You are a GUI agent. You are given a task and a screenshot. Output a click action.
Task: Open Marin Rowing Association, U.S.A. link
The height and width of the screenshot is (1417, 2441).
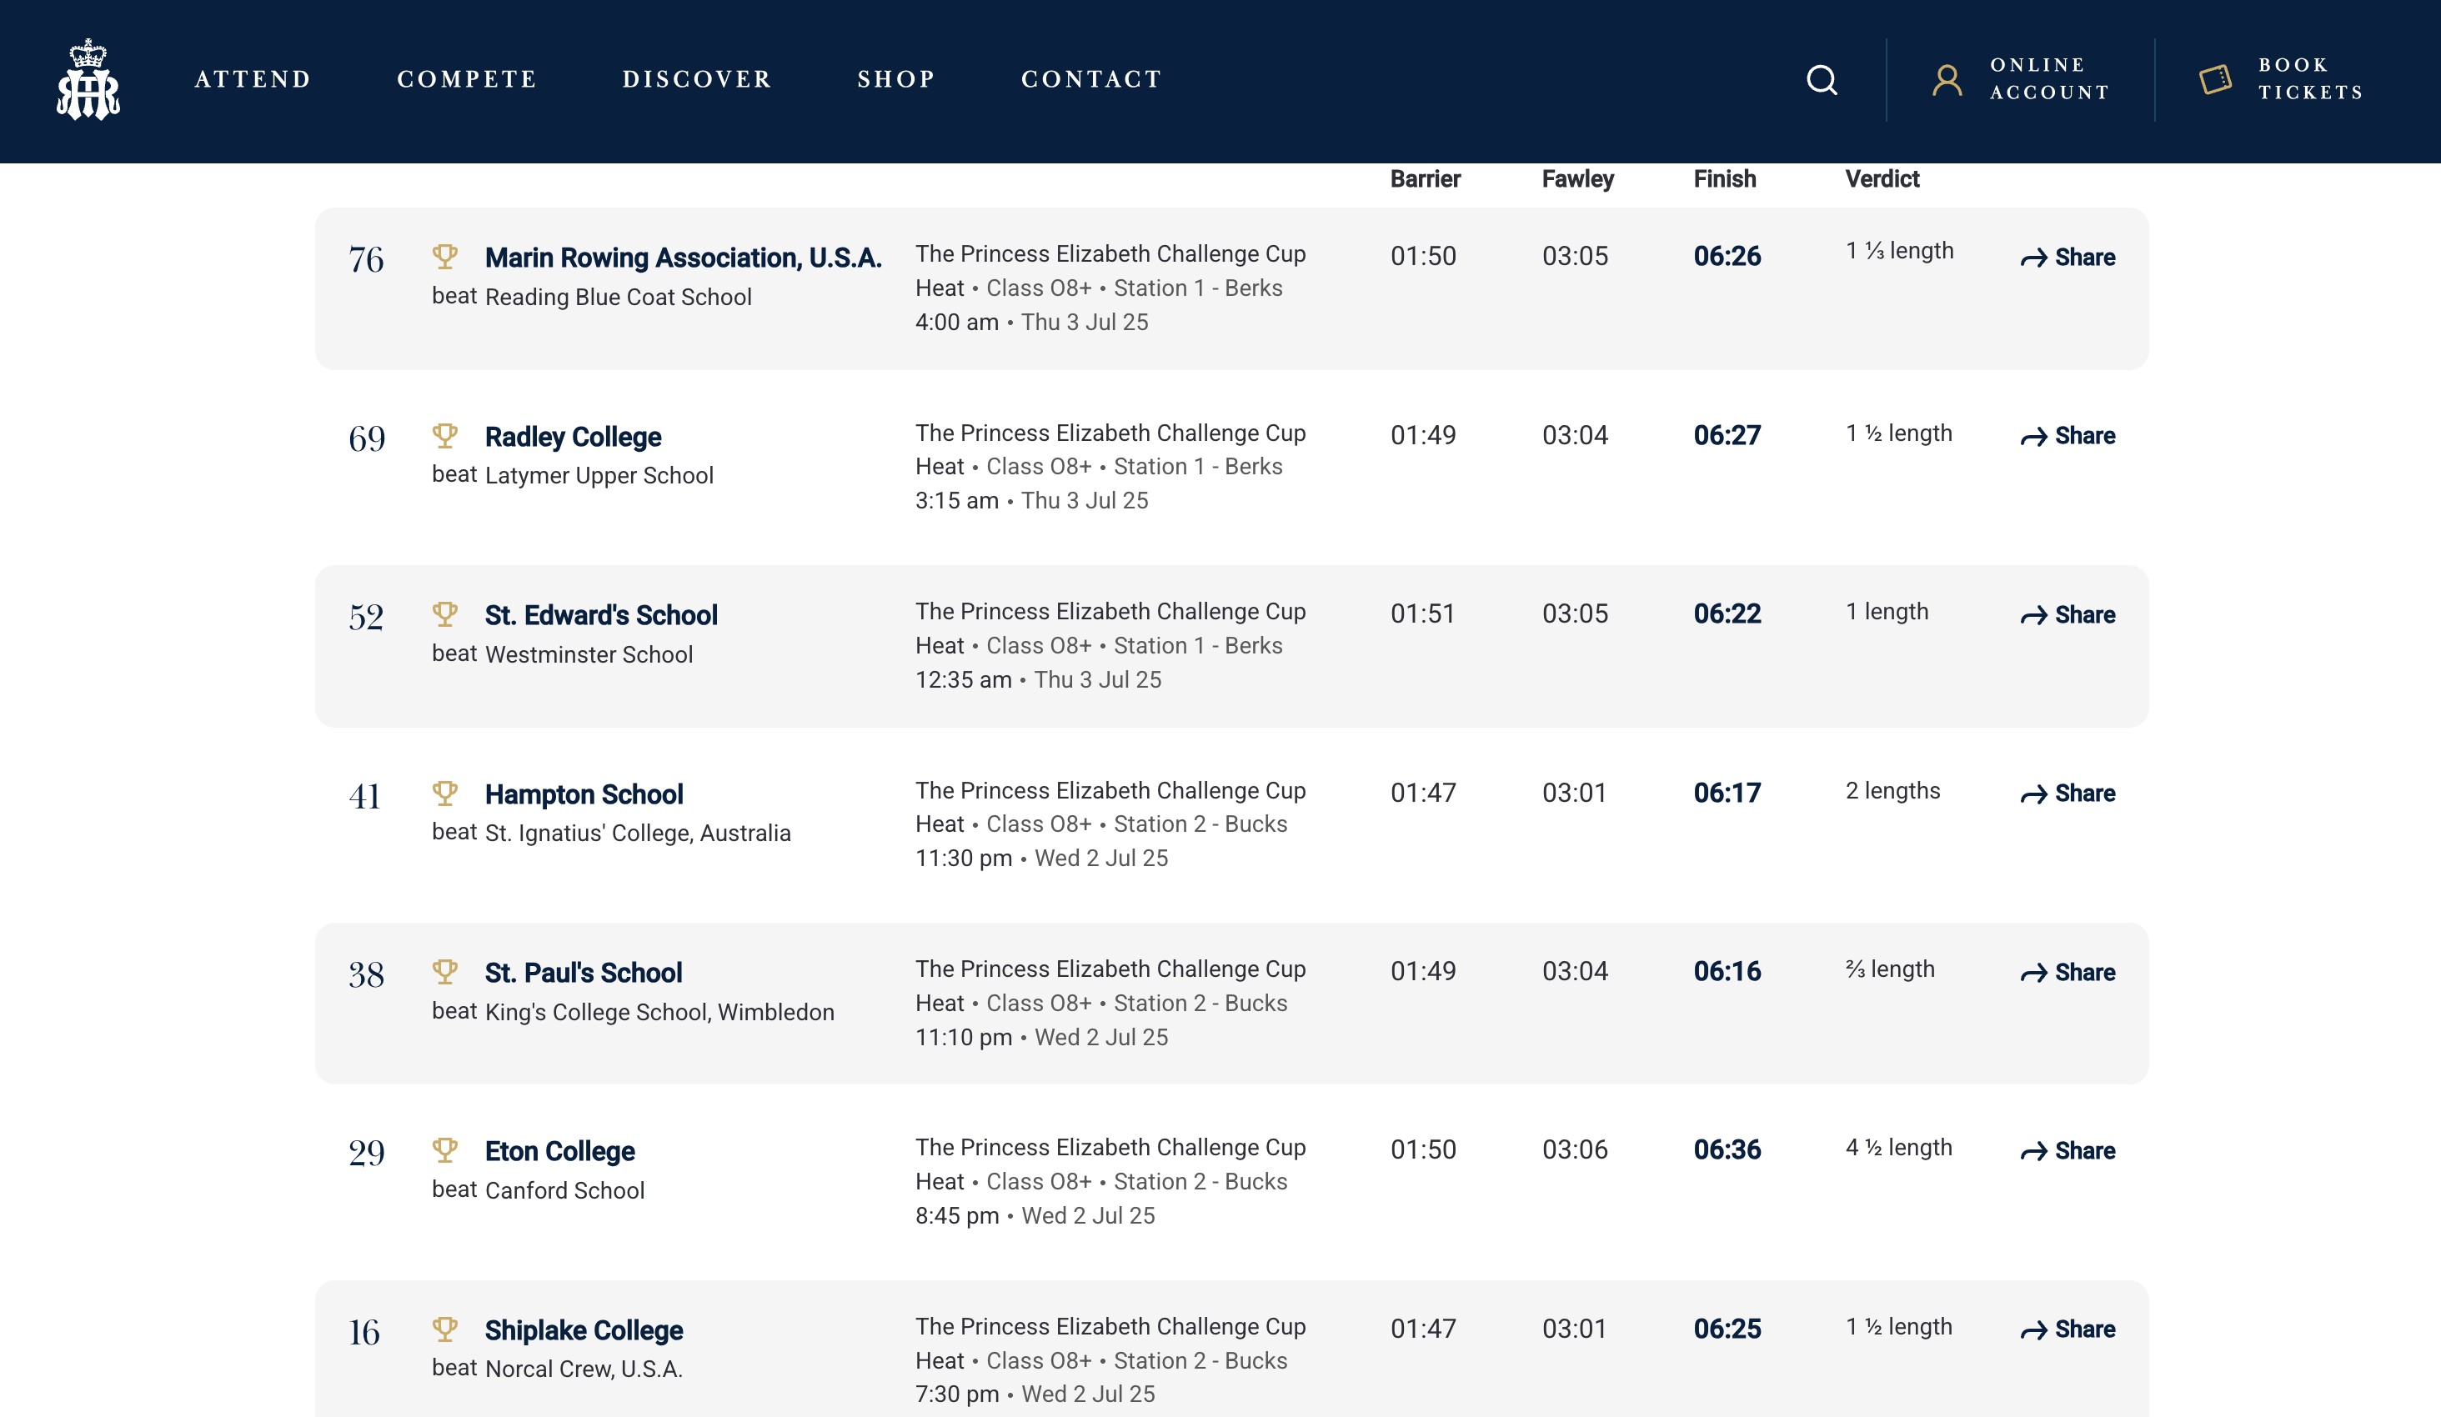(683, 258)
